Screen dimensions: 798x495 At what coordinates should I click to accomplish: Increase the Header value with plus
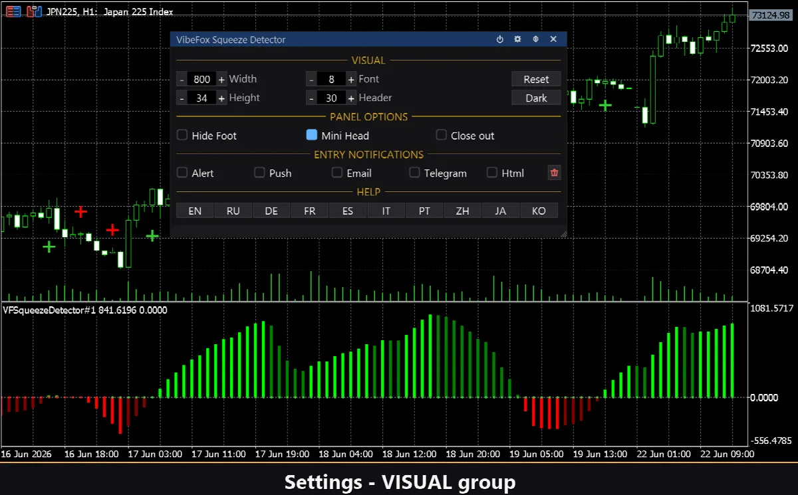click(x=351, y=98)
